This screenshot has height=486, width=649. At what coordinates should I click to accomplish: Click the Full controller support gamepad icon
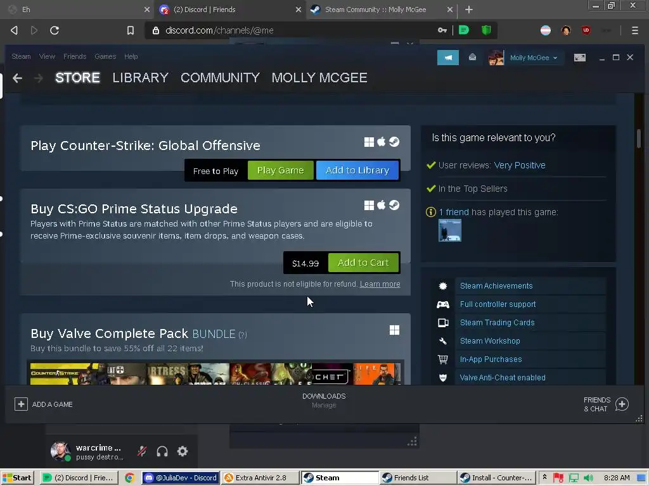coord(443,304)
